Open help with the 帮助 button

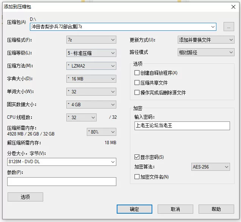(216, 209)
